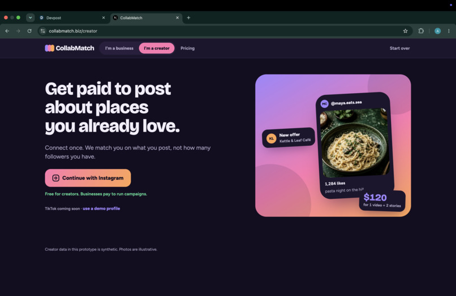Click the Get paid to post headline

(x=112, y=107)
